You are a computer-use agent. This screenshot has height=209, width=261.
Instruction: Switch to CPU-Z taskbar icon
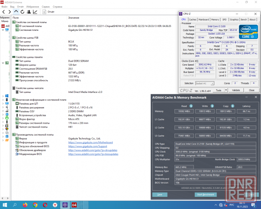click(x=65, y=205)
